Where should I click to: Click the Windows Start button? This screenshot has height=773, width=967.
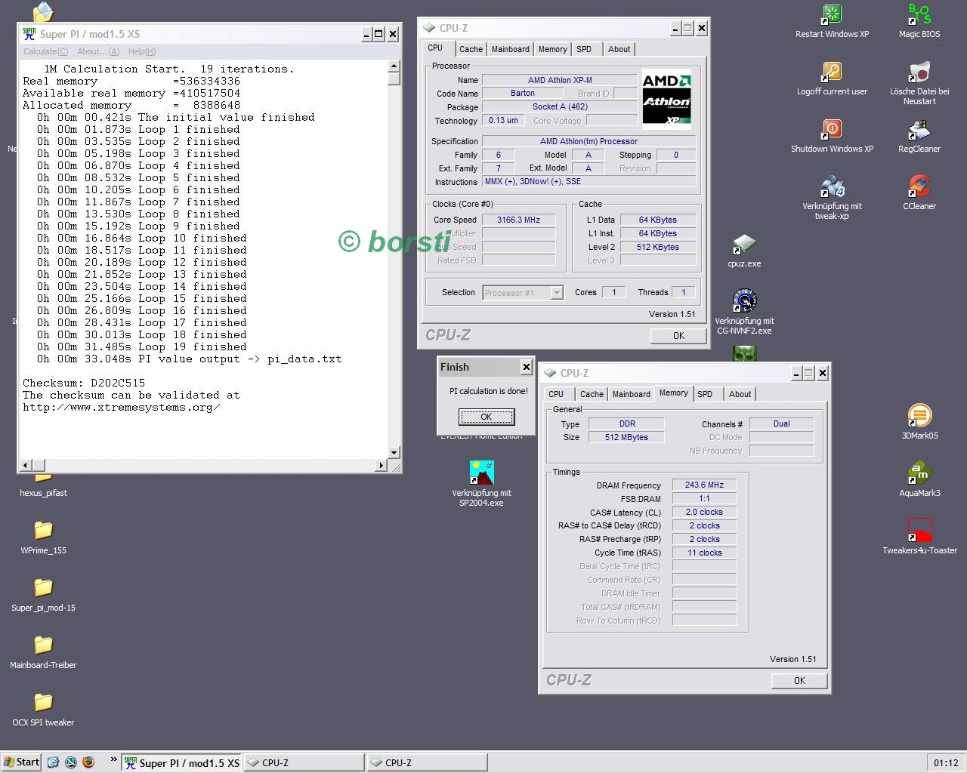pos(21,762)
